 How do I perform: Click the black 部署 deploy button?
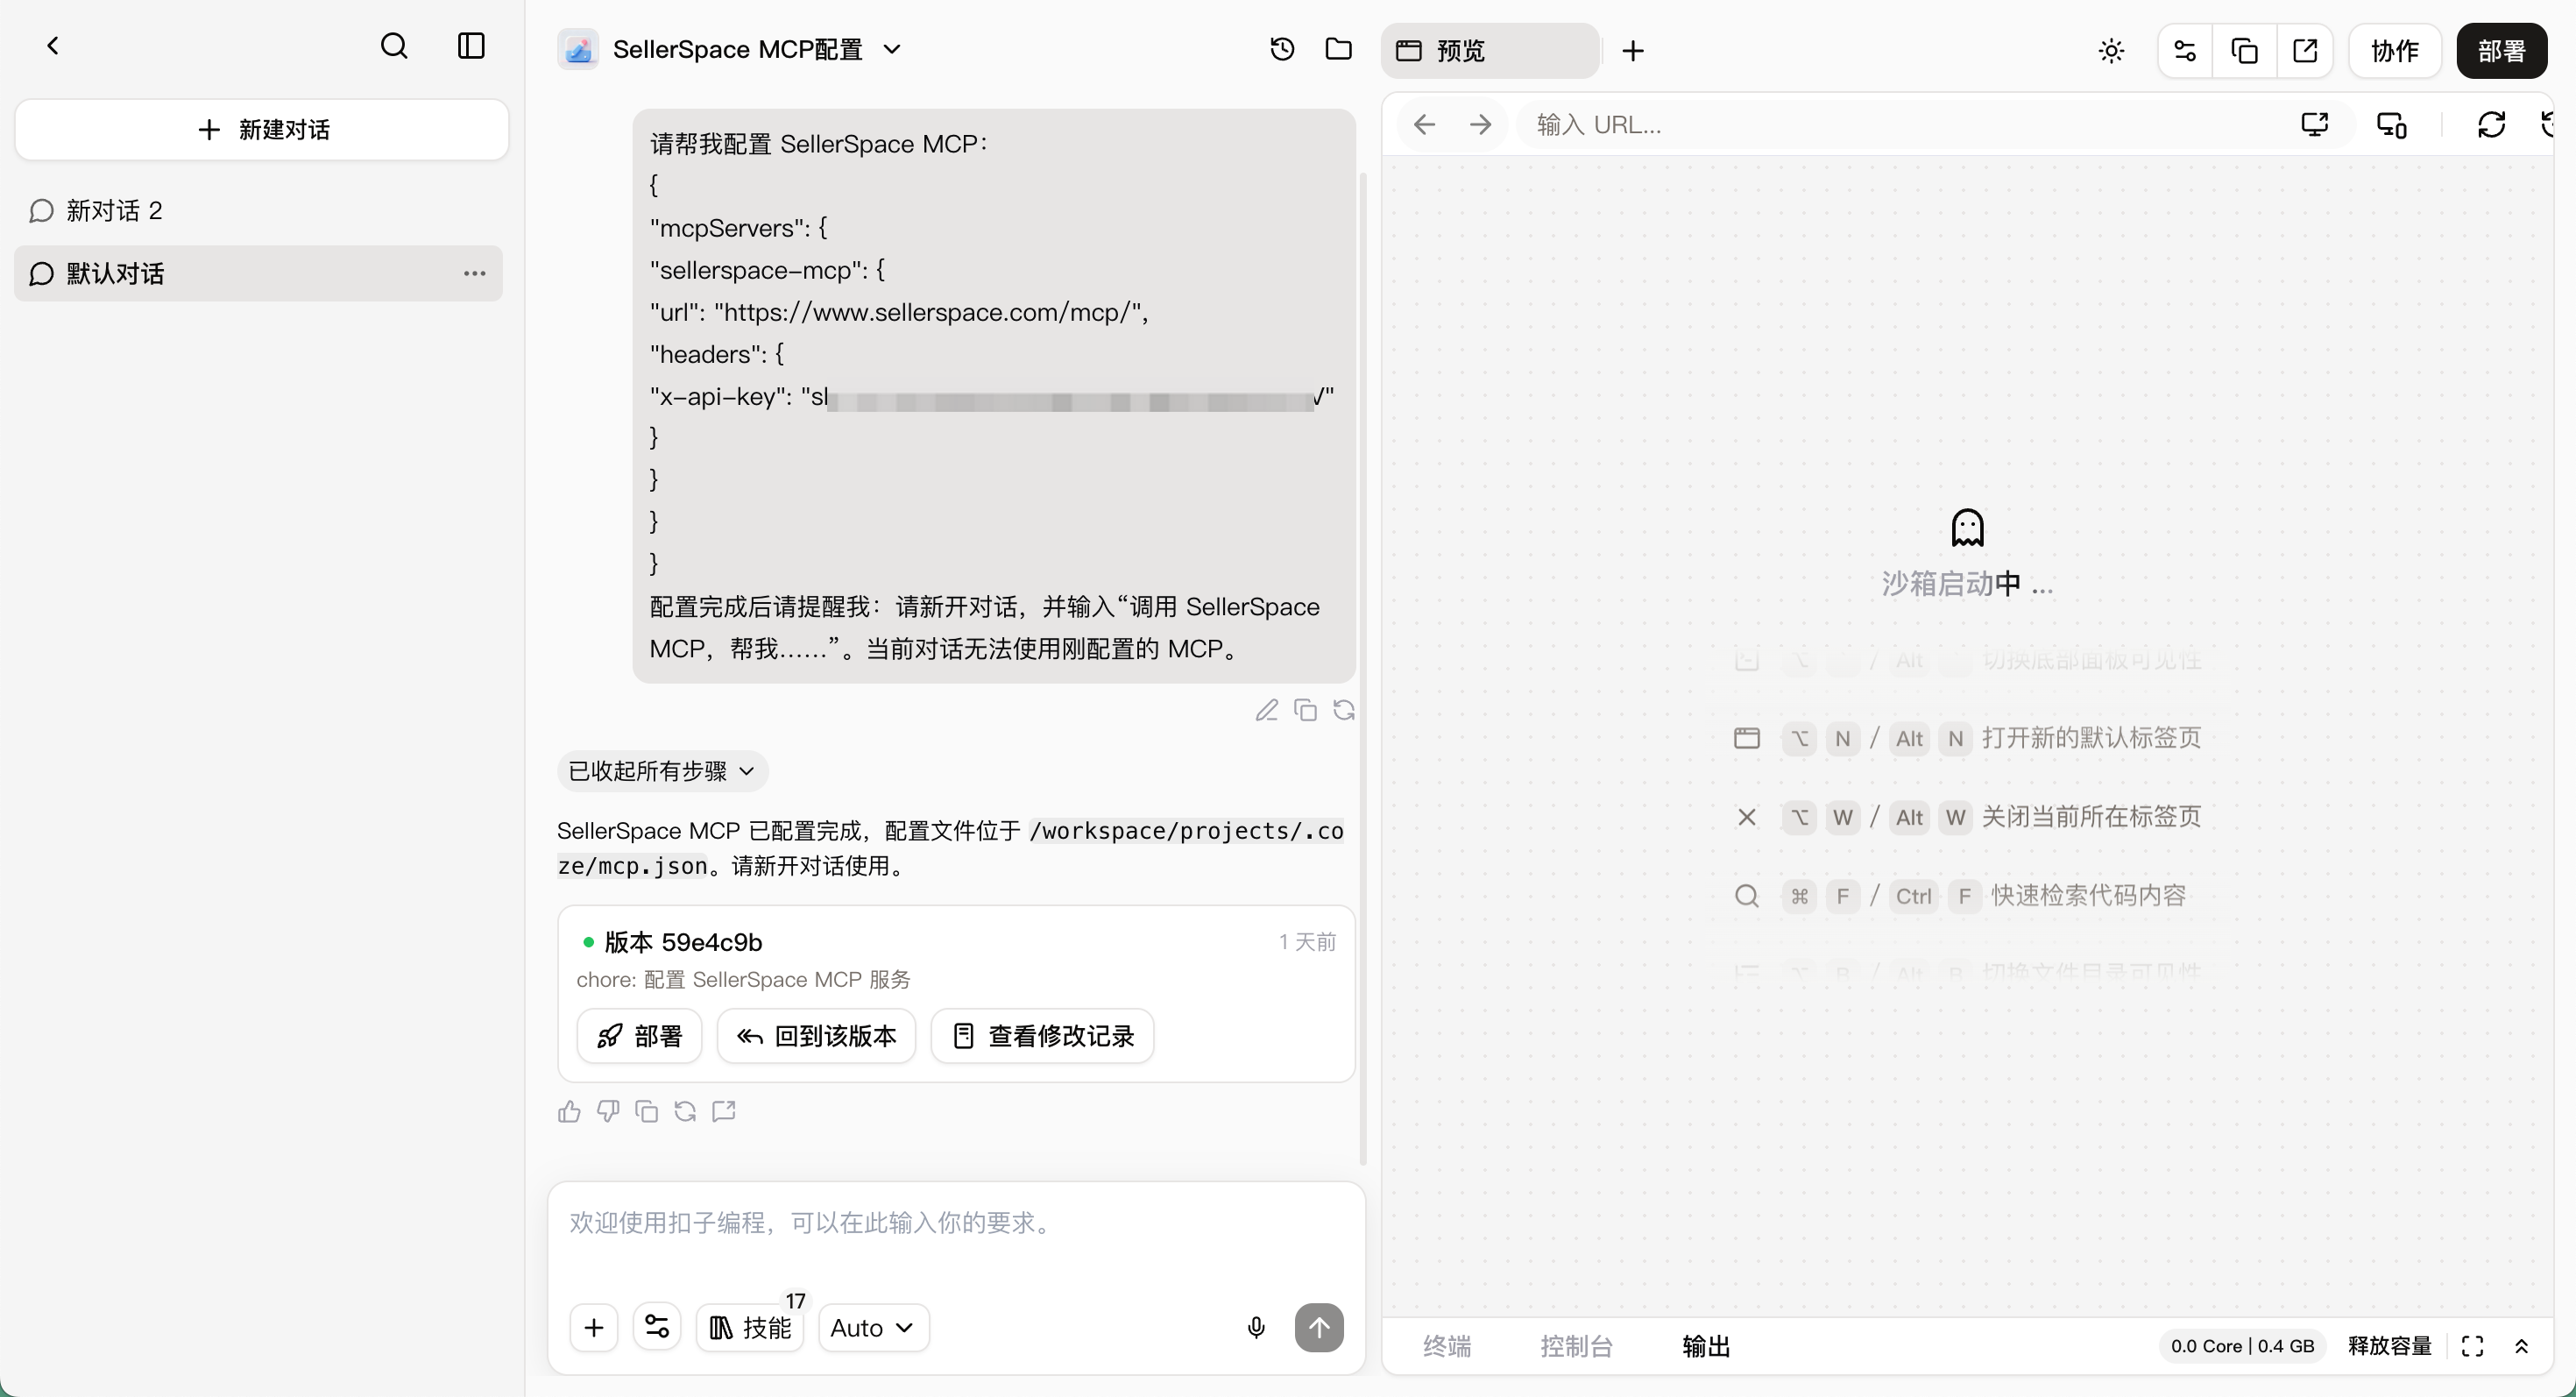click(2502, 51)
